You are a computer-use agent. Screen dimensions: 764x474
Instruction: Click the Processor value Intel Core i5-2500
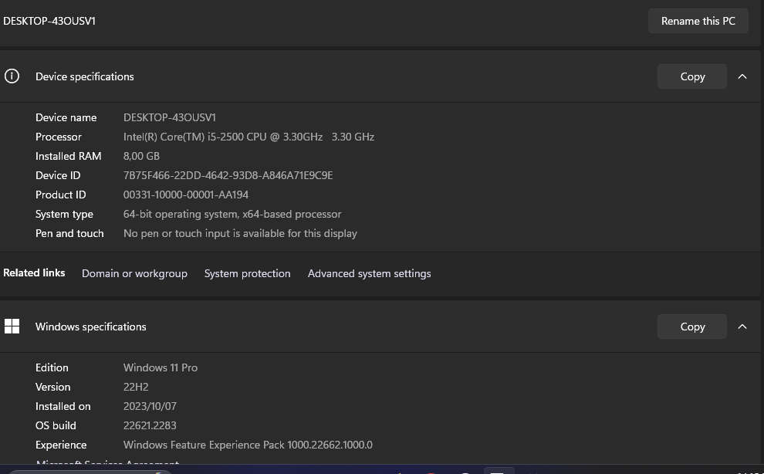pos(248,137)
